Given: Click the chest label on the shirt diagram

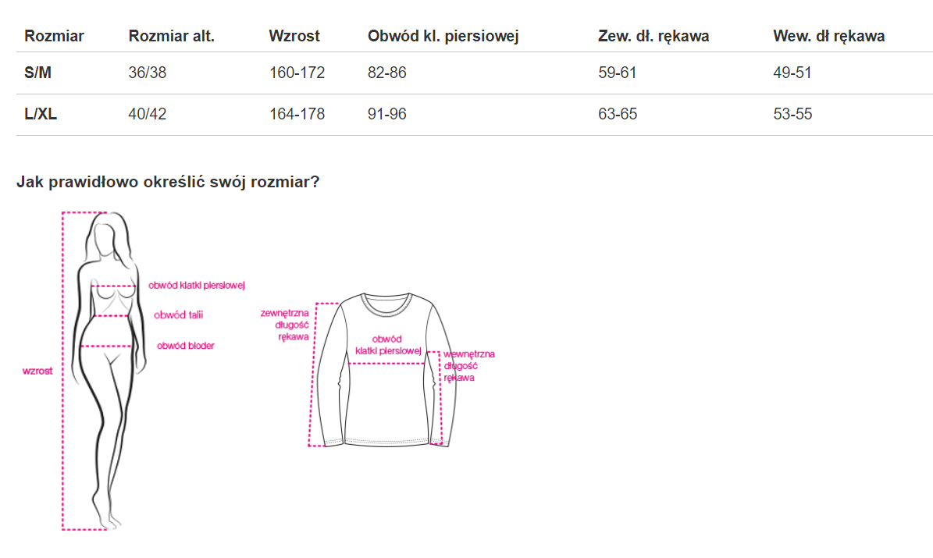Looking at the screenshot, I should (x=387, y=345).
